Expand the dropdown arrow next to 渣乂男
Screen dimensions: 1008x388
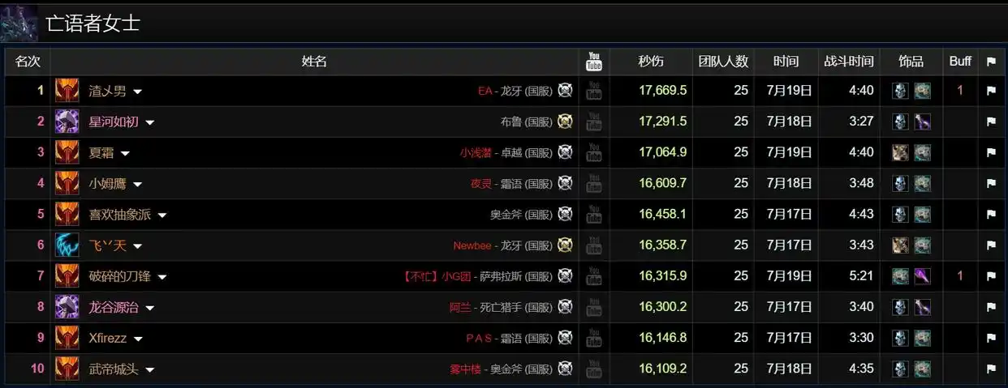tap(137, 92)
